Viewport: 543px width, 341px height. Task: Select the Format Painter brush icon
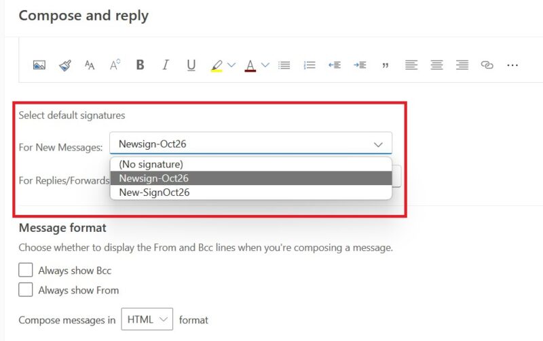pos(64,65)
